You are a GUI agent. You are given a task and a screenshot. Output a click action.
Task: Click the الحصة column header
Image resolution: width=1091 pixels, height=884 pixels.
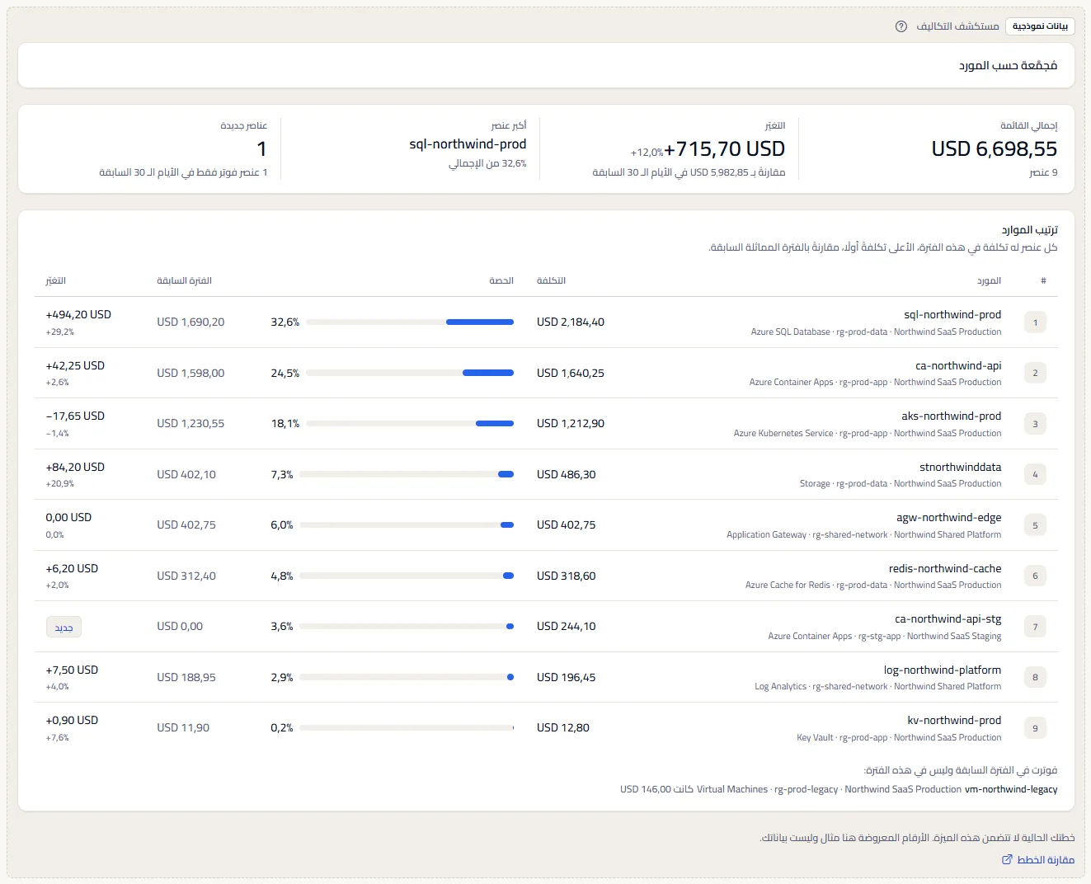click(501, 280)
